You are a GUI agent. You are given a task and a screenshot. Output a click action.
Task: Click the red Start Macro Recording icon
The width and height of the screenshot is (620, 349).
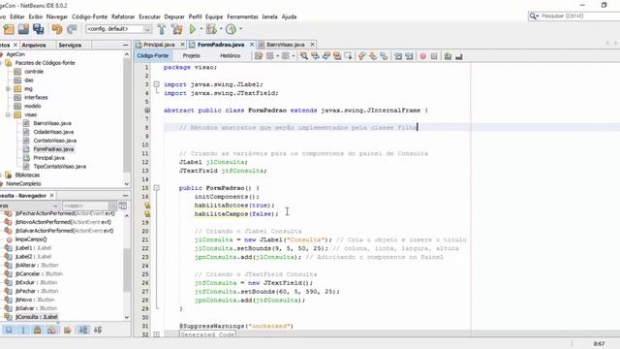coord(422,56)
